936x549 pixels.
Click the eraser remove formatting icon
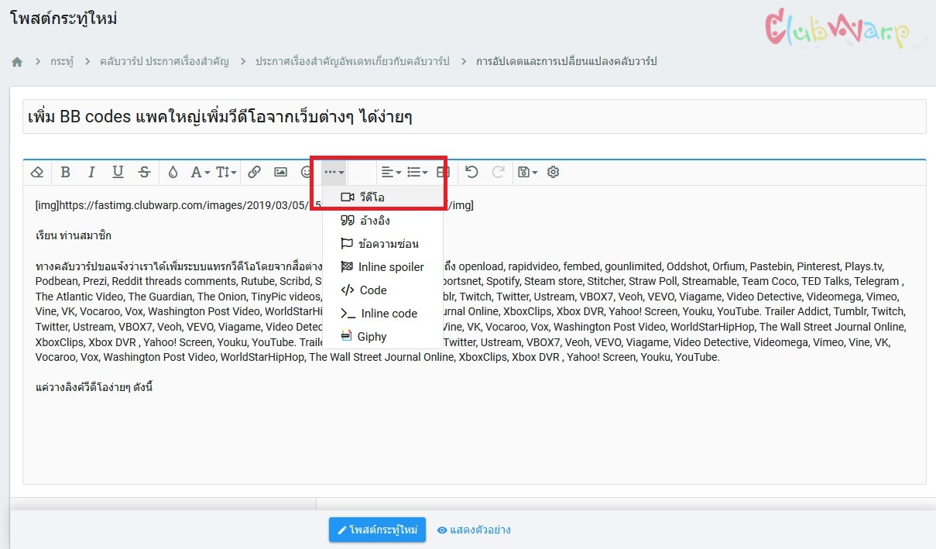(36, 172)
